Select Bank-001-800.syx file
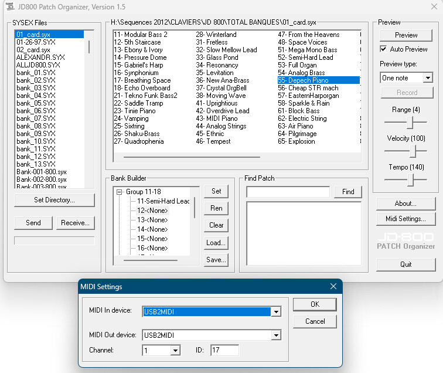Image resolution: width=443 pixels, height=373 pixels. coord(42,172)
